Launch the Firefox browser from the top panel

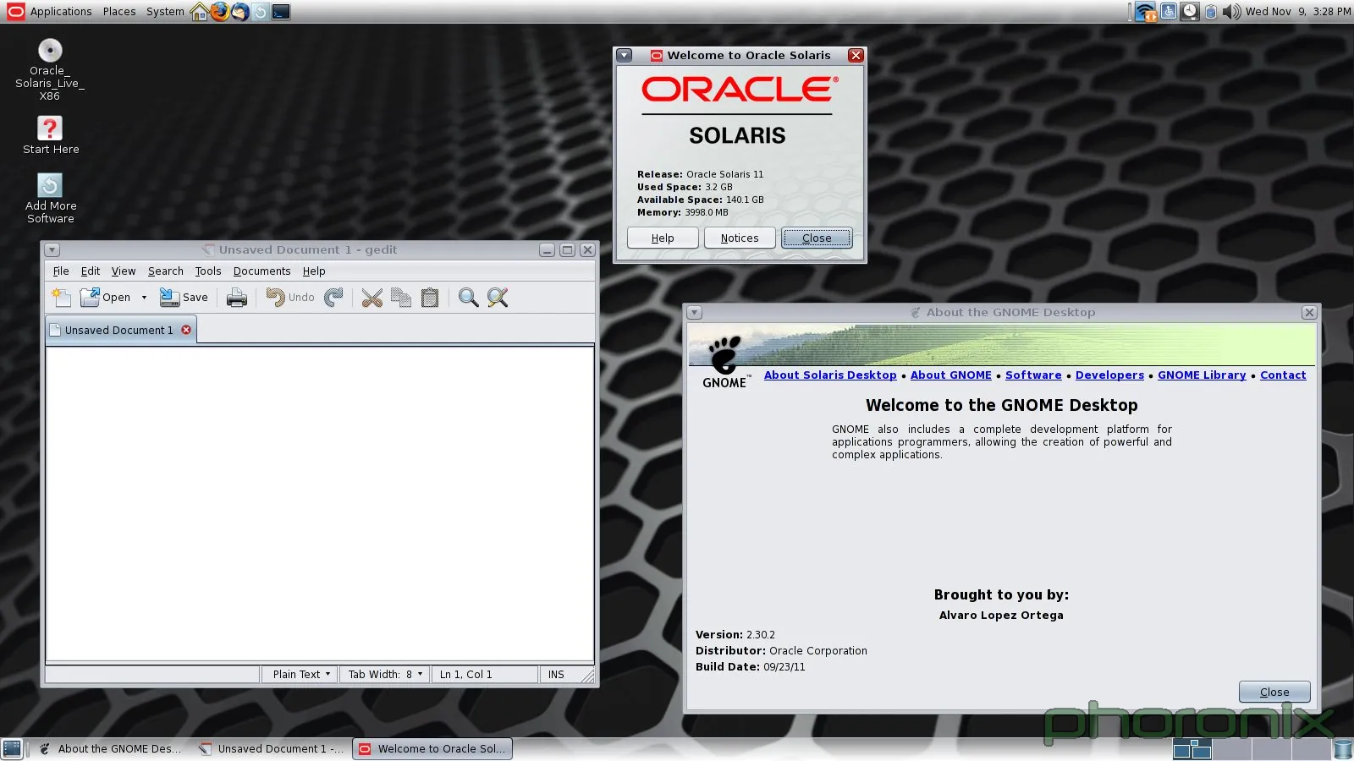click(x=220, y=12)
